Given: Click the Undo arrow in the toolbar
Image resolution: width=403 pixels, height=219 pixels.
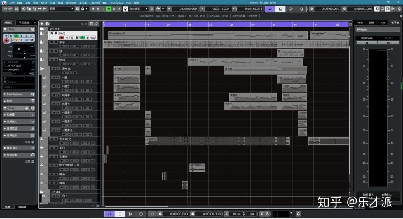Looking at the screenshot, I should tap(5, 9).
